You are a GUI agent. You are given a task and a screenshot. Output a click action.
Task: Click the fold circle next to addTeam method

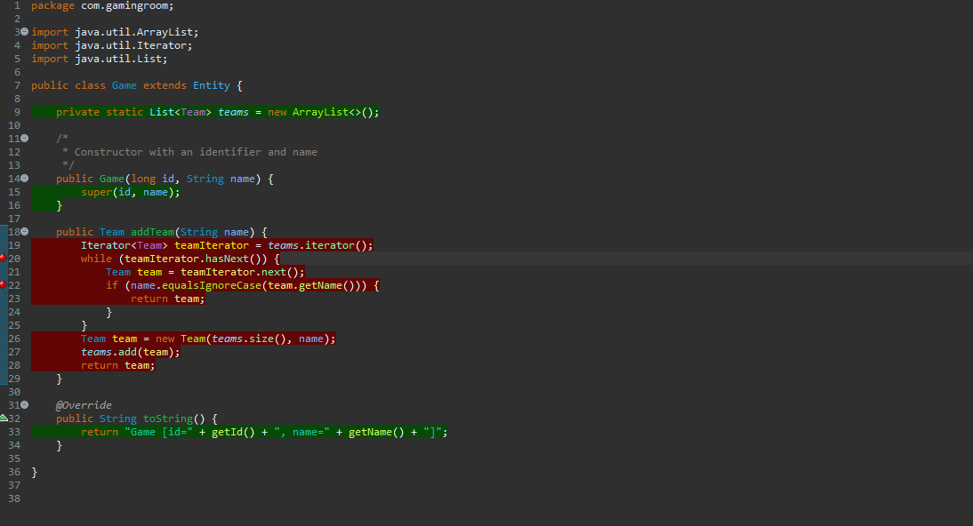24,232
